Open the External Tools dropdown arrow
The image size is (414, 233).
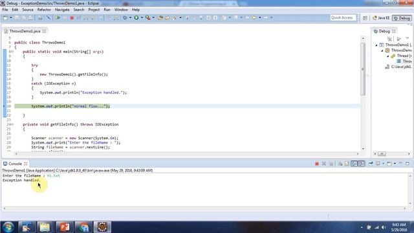(x=153, y=17)
